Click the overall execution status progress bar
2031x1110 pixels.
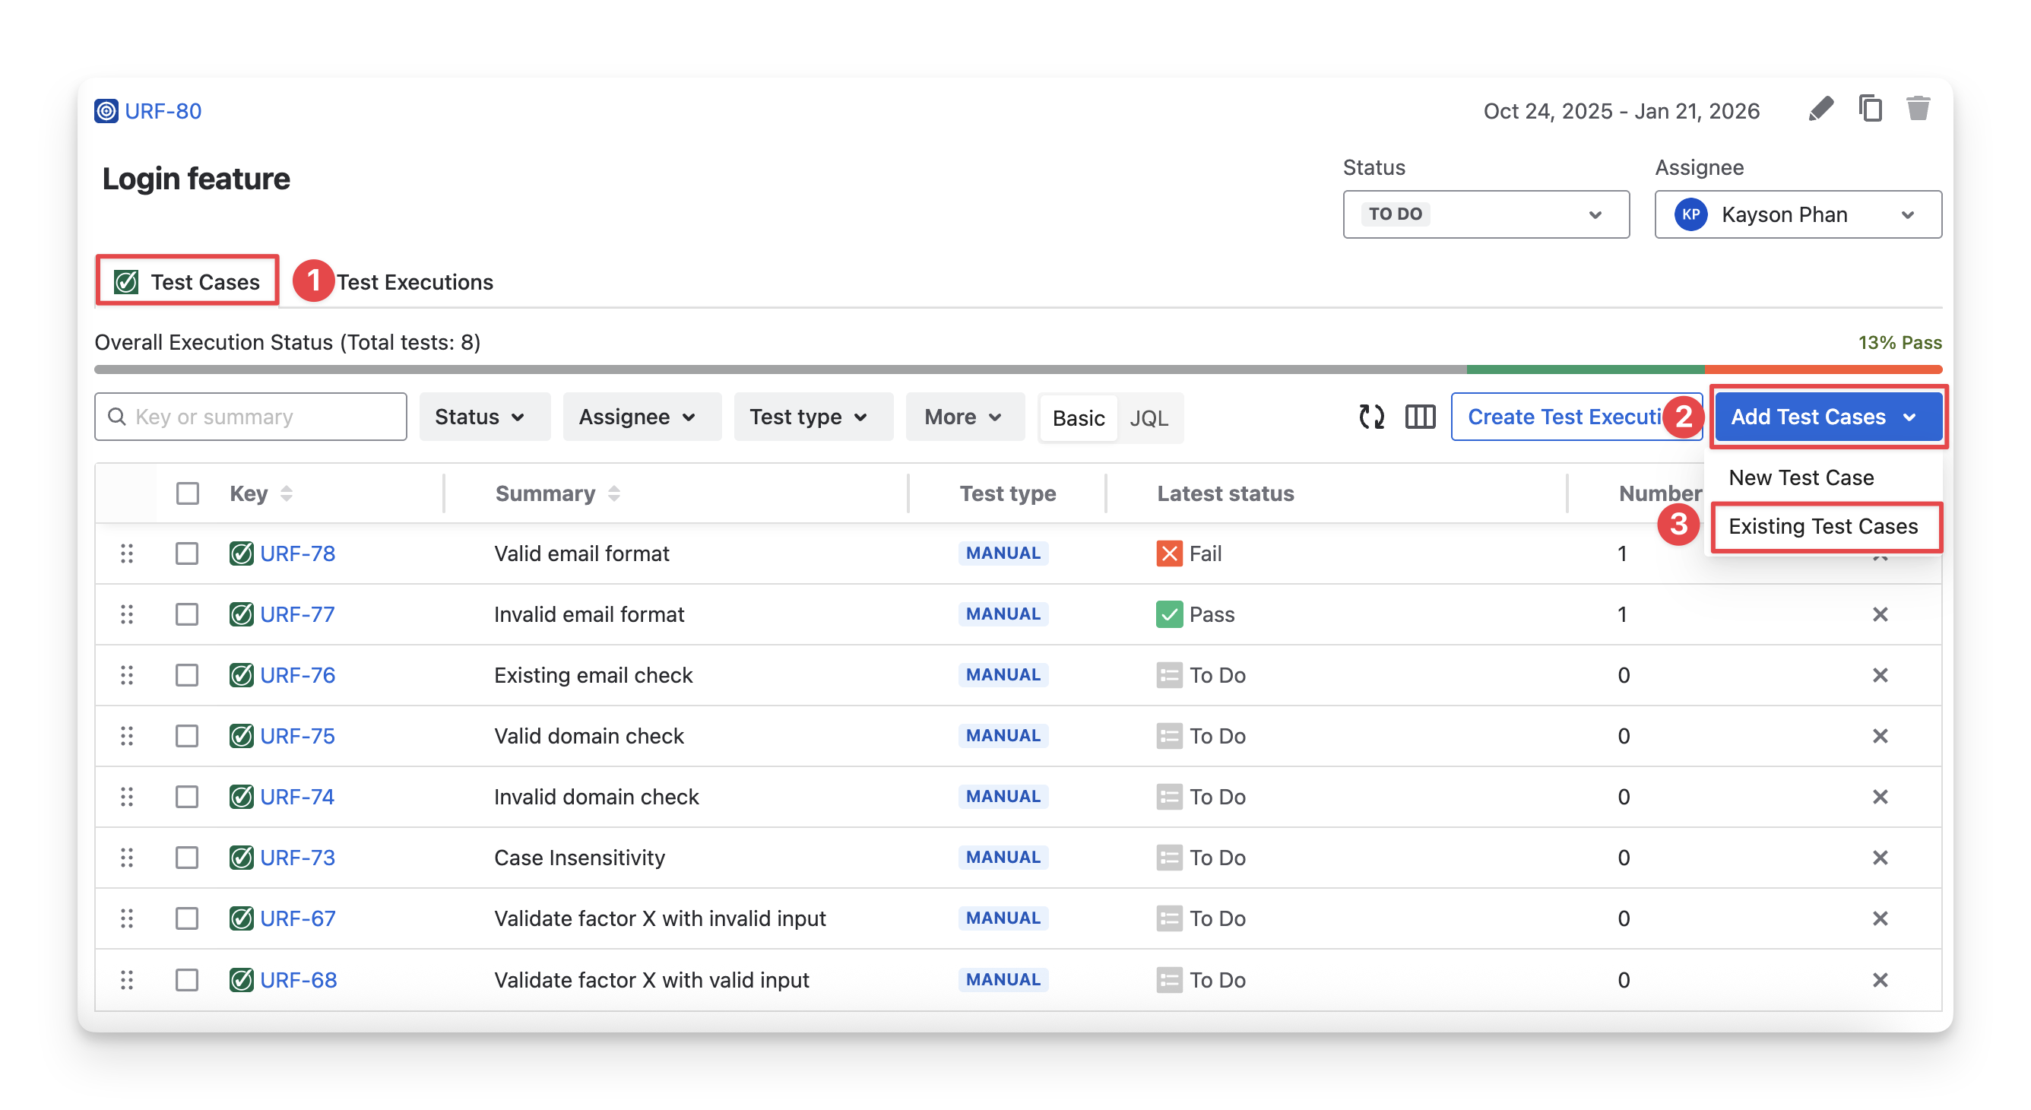(1017, 369)
